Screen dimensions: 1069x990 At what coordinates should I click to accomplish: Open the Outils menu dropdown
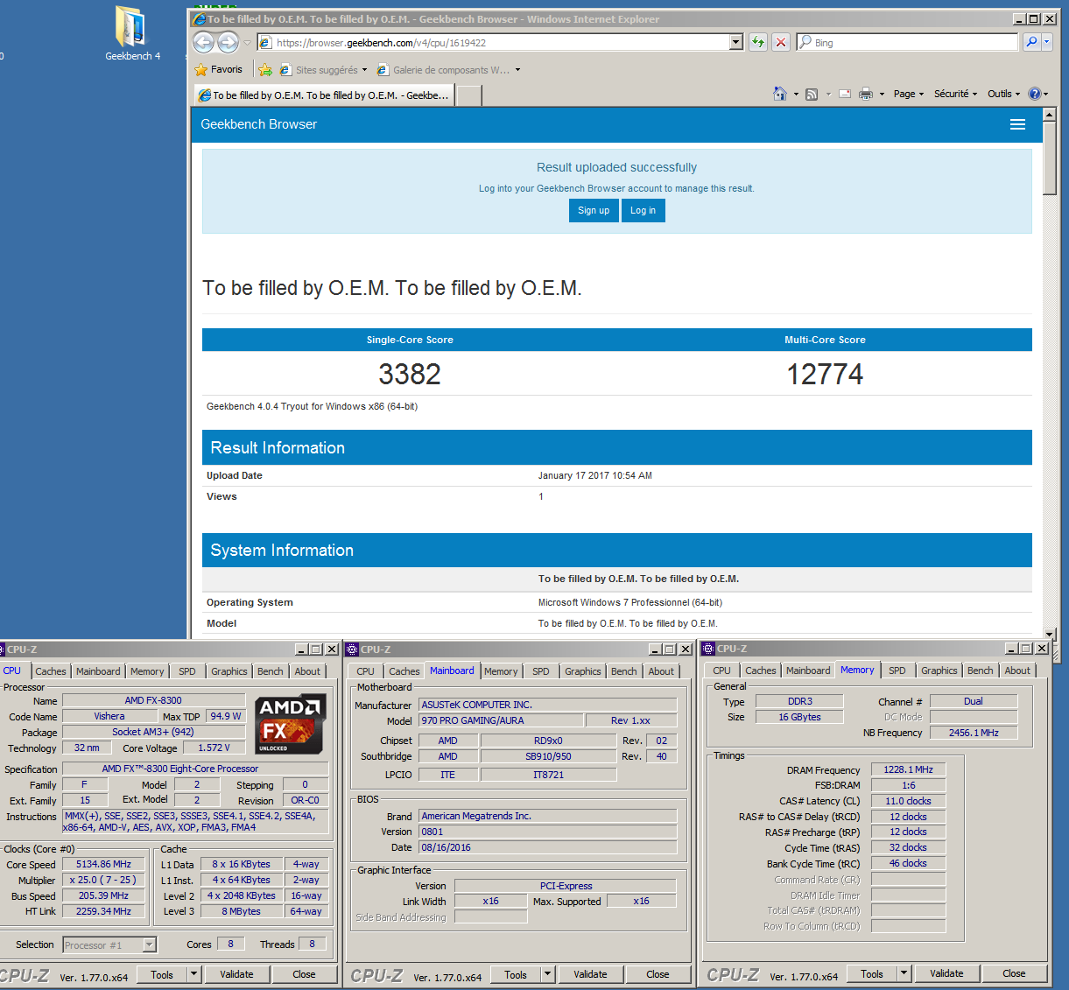pyautogui.click(x=1003, y=94)
